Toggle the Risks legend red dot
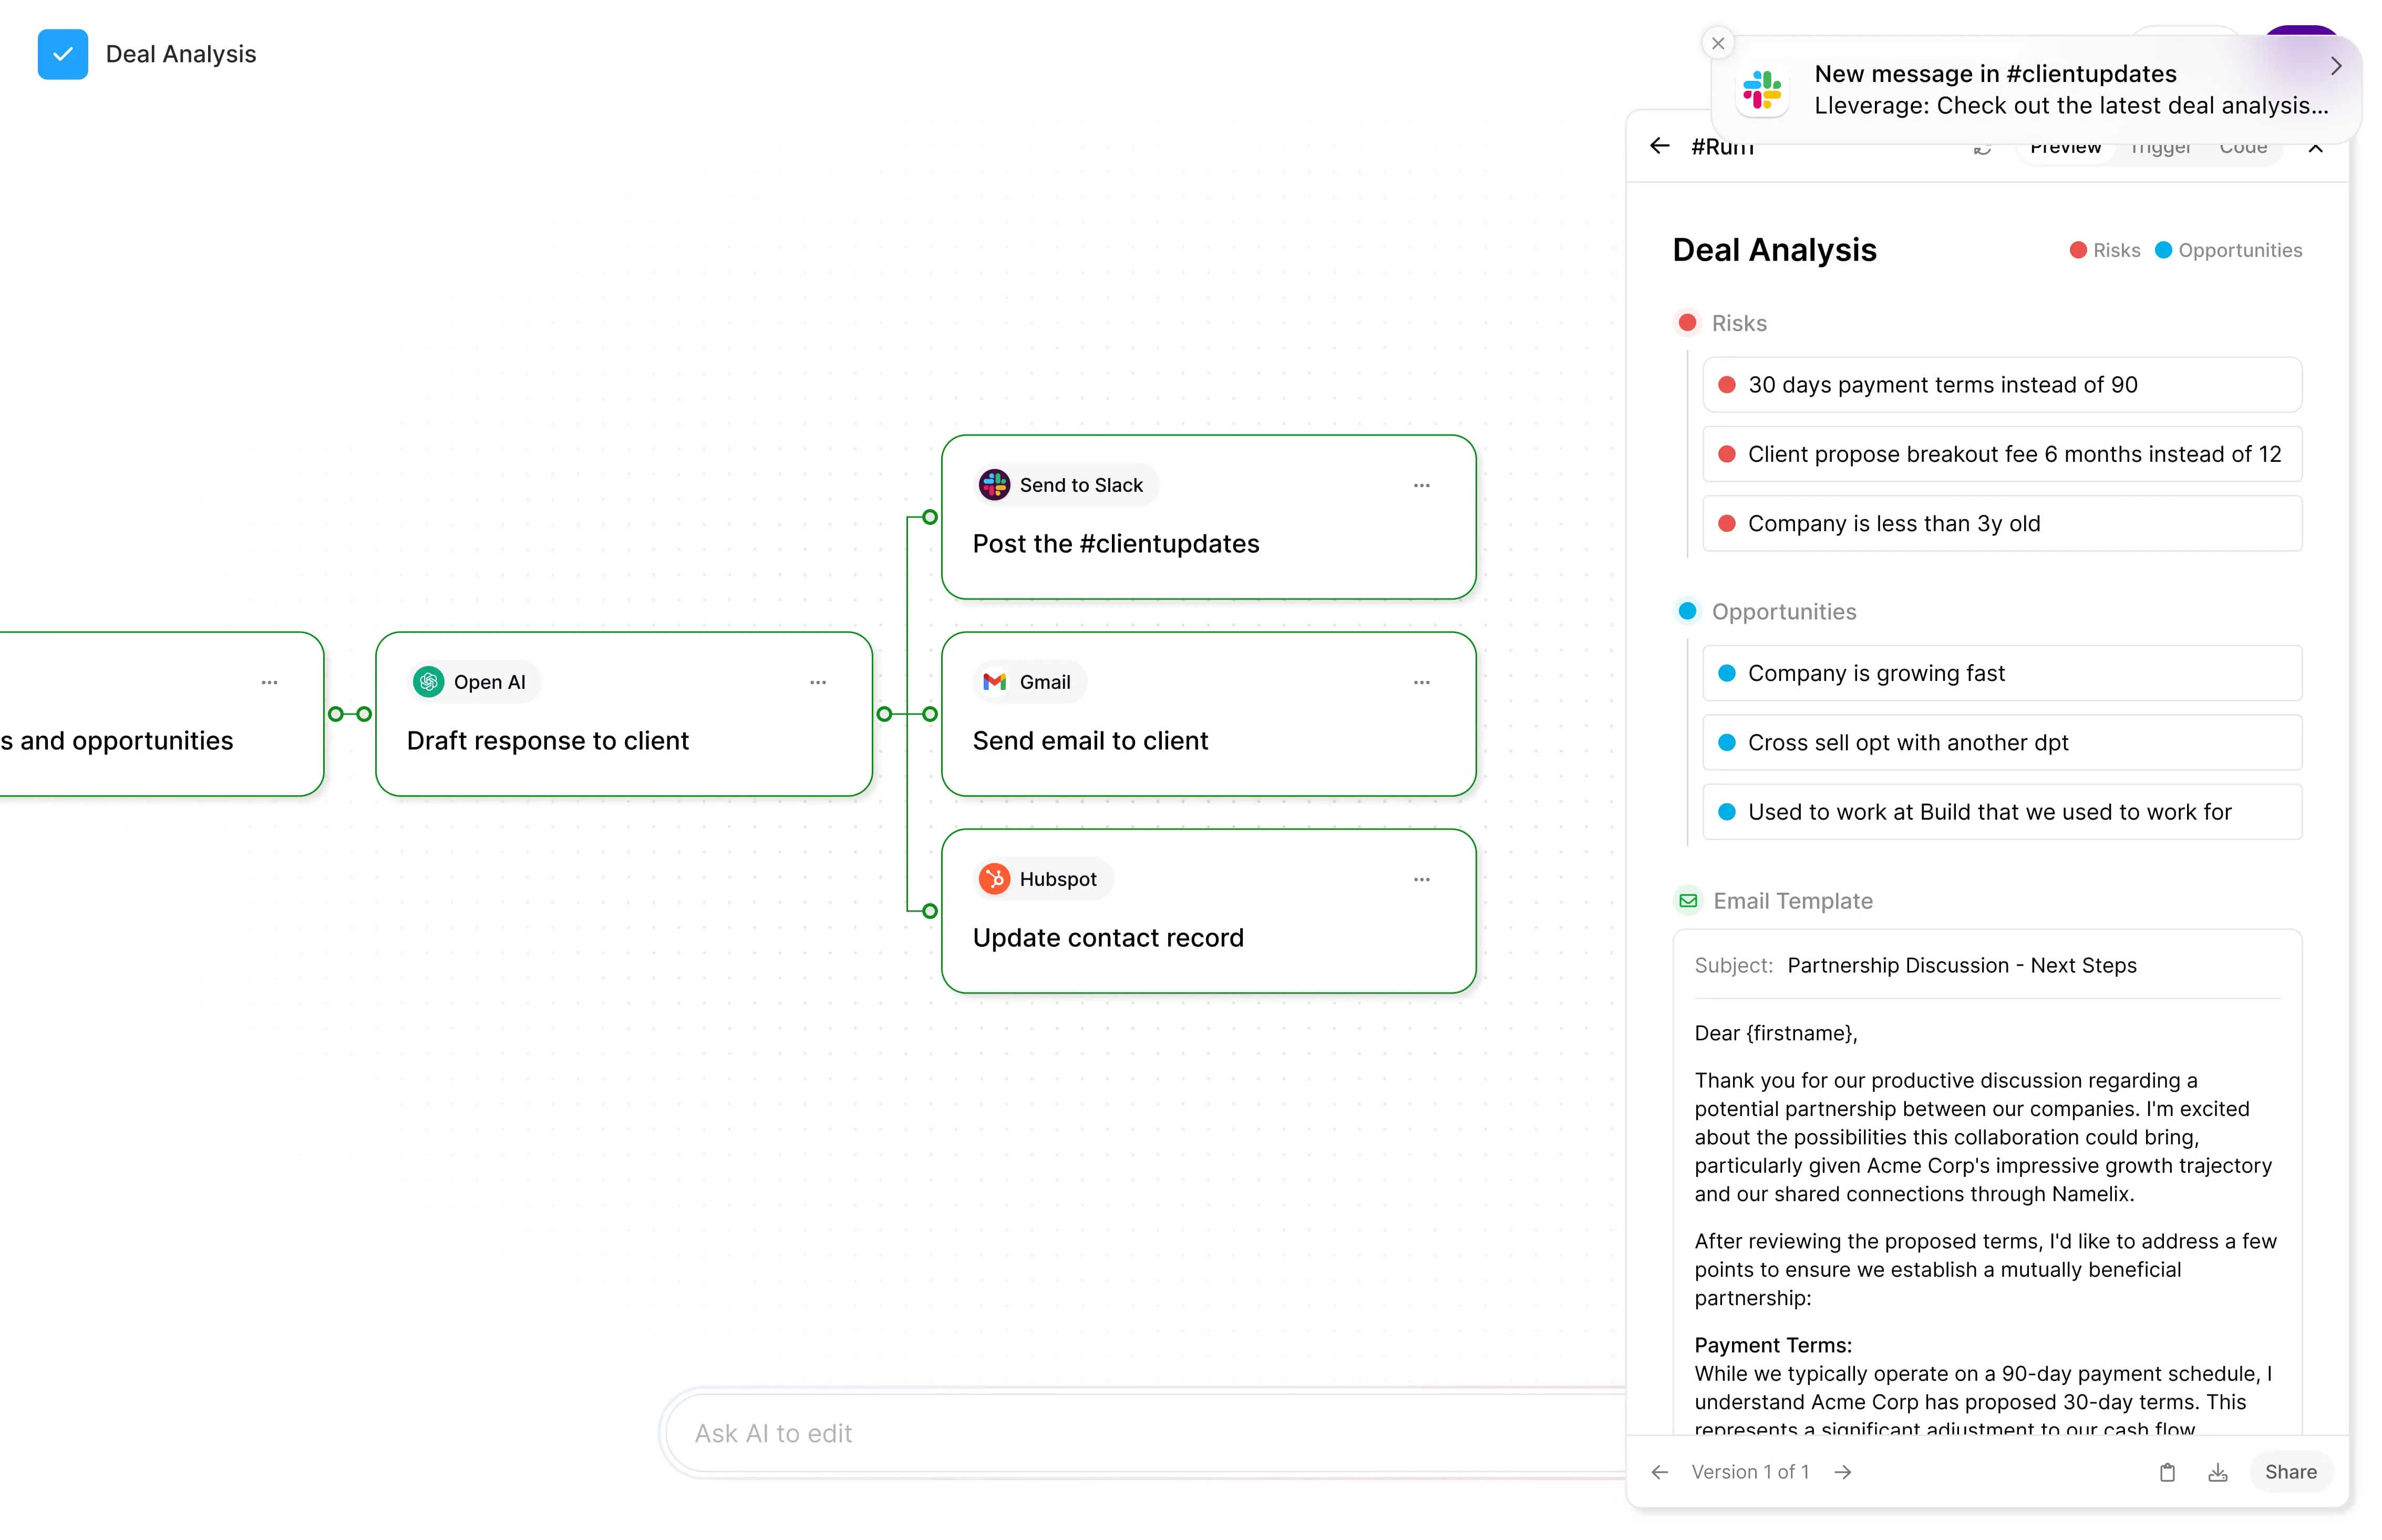This screenshot has height=1540, width=2382. coord(2077,250)
